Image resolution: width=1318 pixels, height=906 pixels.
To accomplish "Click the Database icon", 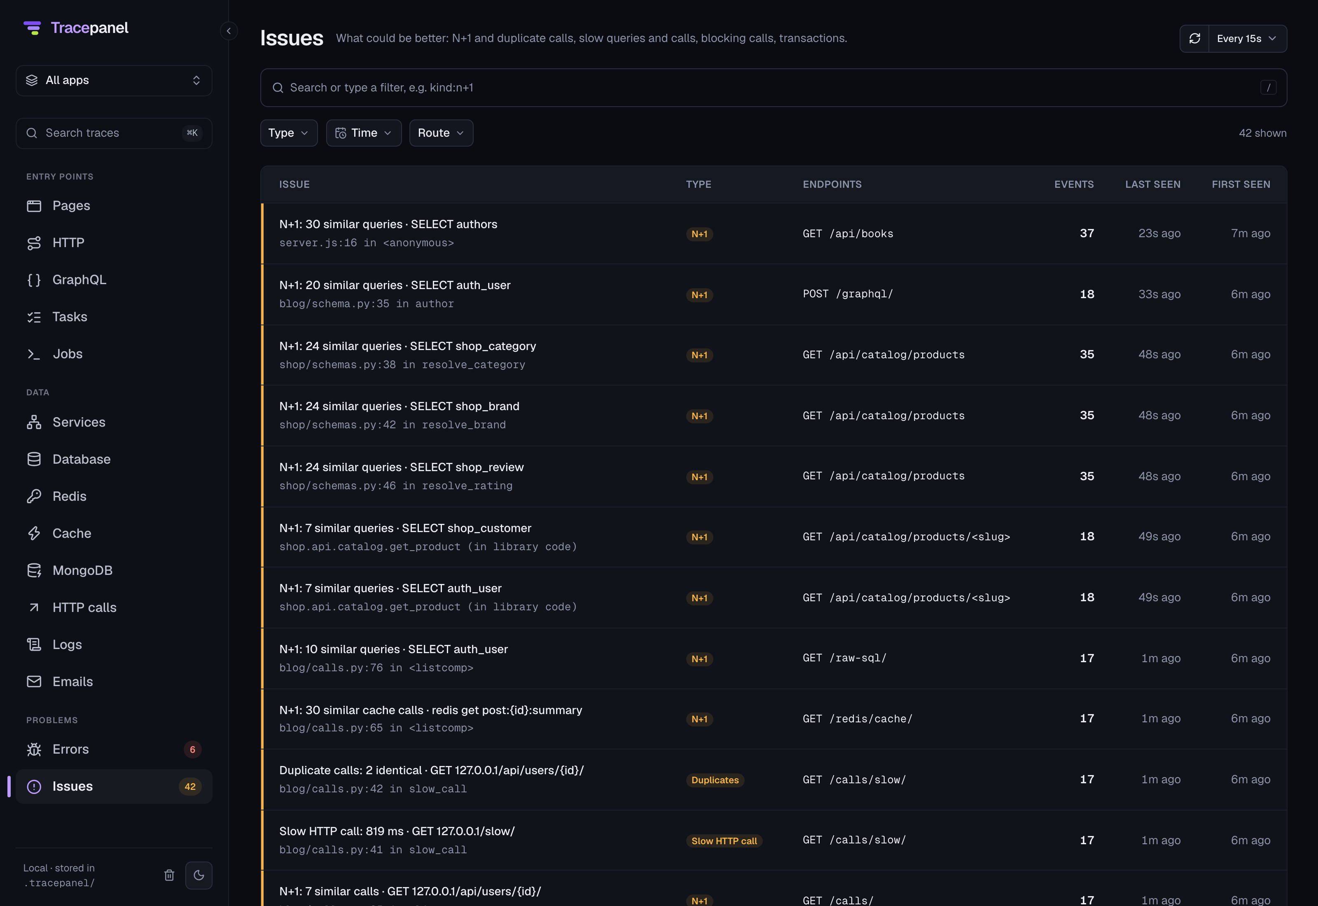I will point(34,459).
